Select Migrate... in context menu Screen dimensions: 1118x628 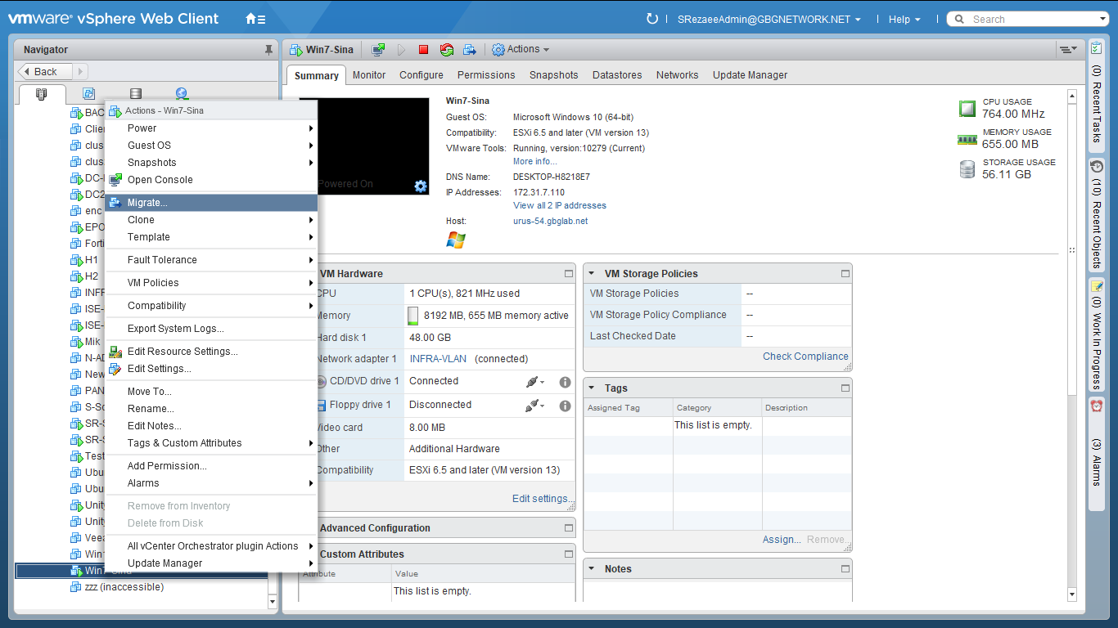[x=211, y=203]
